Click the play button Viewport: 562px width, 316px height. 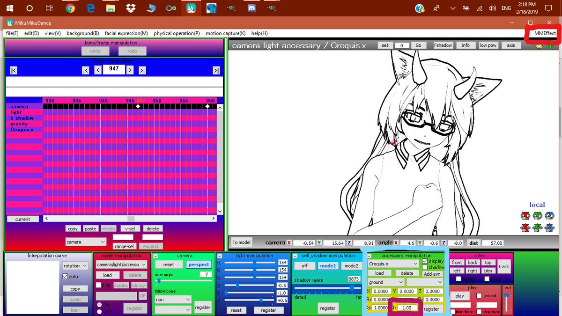pos(460,296)
